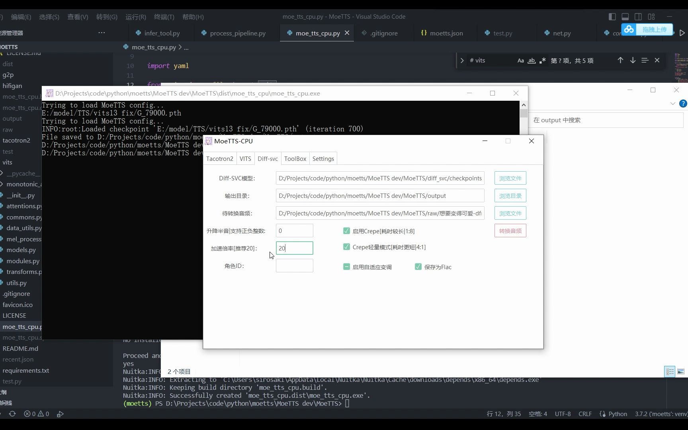Open the 终端(T) menu
The width and height of the screenshot is (688, 430).
[164, 17]
